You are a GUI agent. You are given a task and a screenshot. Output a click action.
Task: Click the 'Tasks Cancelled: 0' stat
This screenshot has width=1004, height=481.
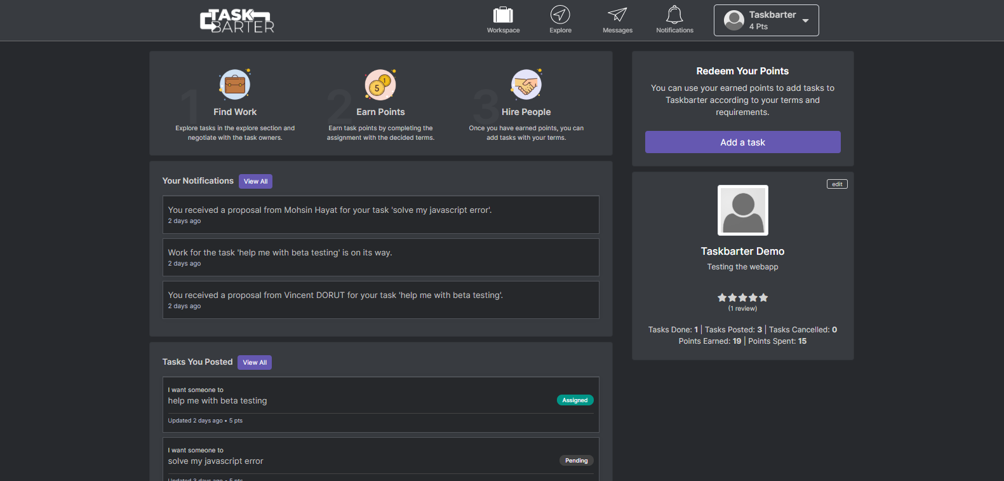(x=803, y=330)
